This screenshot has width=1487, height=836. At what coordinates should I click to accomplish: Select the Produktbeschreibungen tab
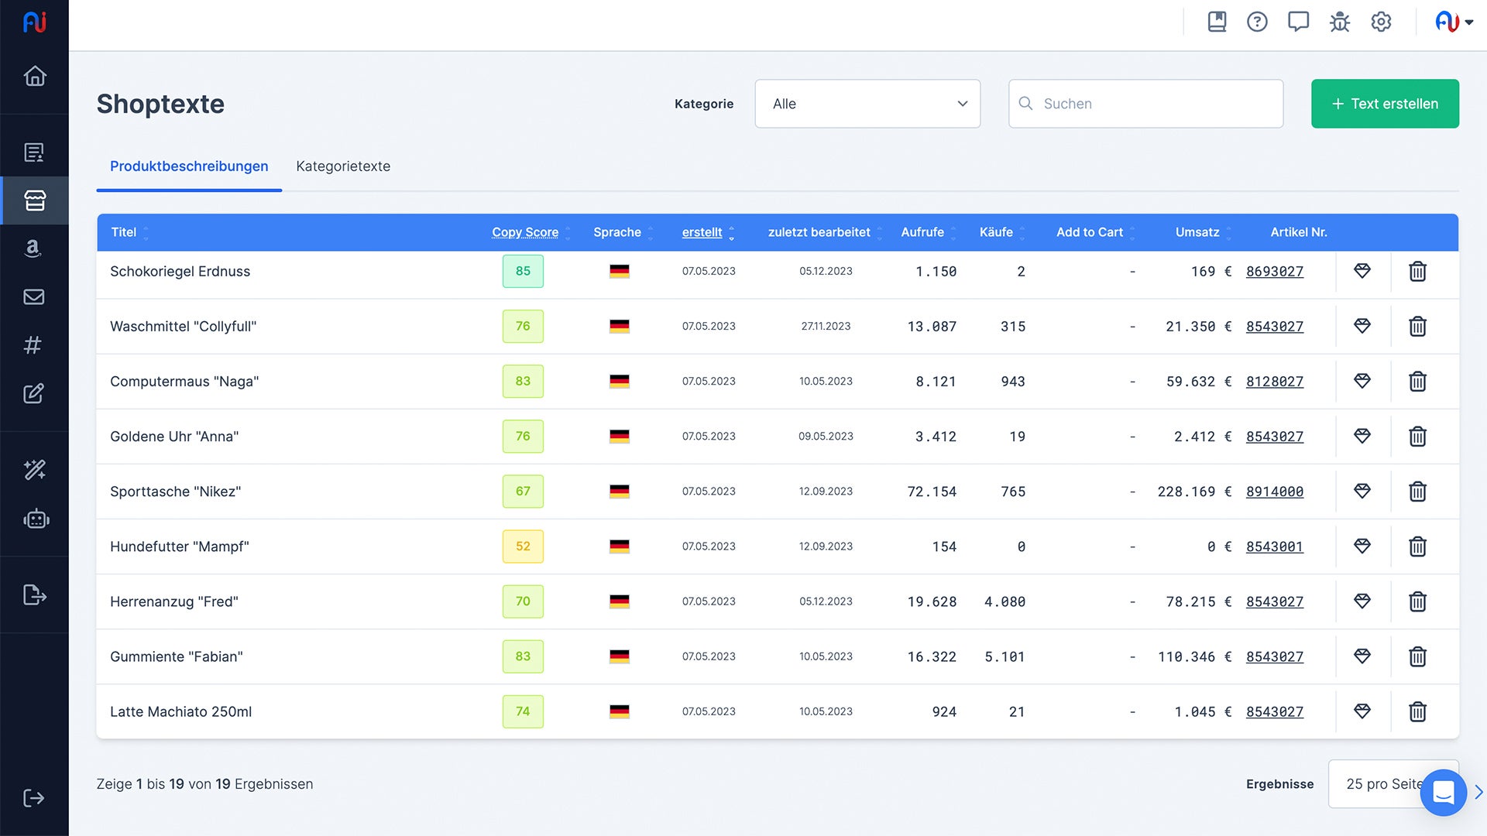(x=189, y=166)
